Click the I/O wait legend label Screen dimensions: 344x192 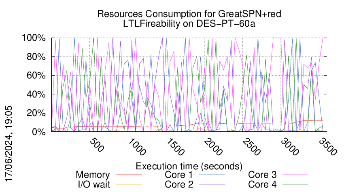(94, 184)
